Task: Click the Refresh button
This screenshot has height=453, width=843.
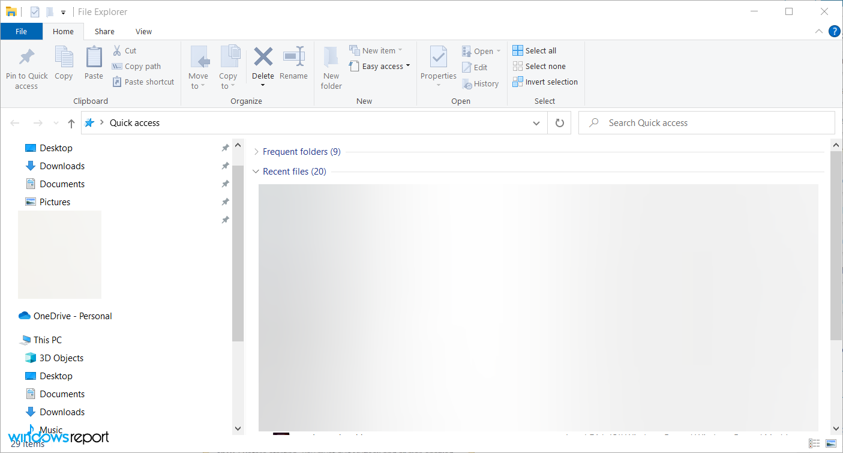Action: click(559, 123)
